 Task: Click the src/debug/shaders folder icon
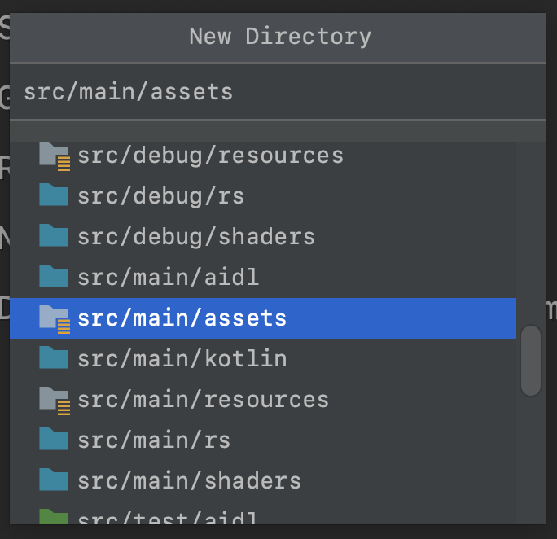(54, 235)
